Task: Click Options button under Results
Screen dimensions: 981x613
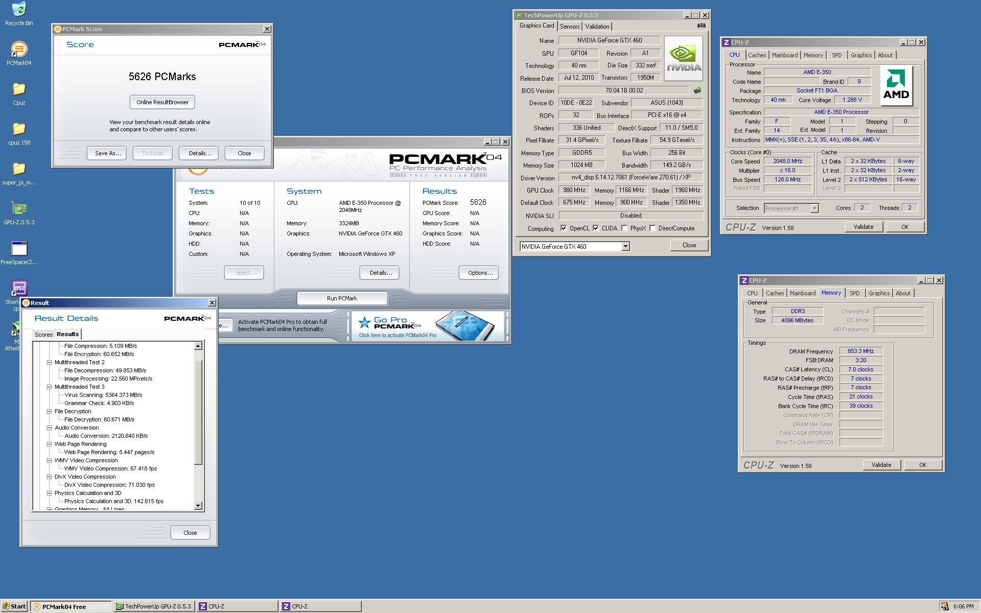Action: pos(479,273)
